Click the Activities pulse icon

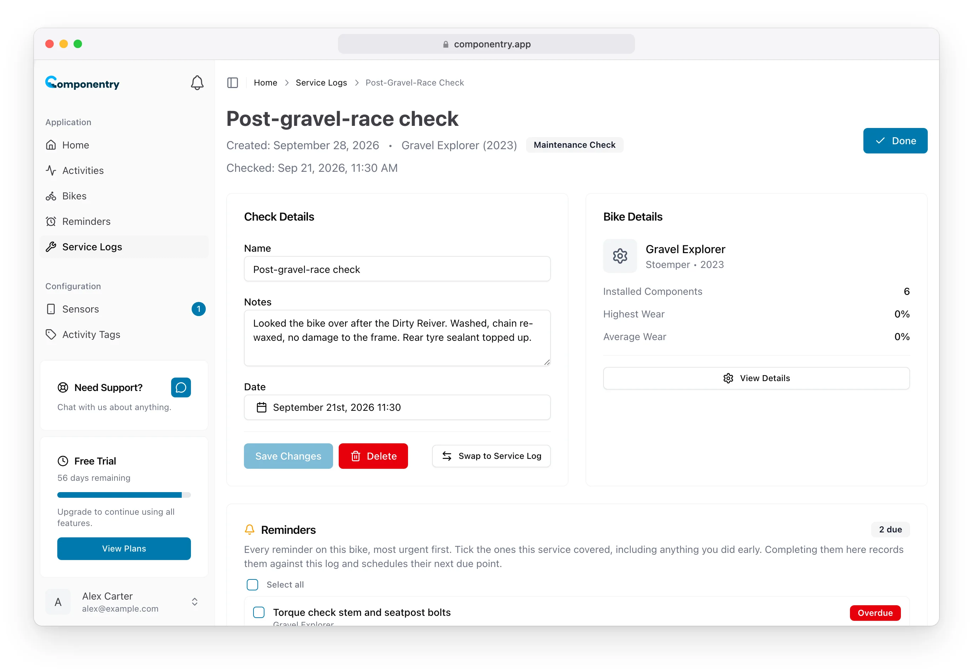pyautogui.click(x=51, y=170)
